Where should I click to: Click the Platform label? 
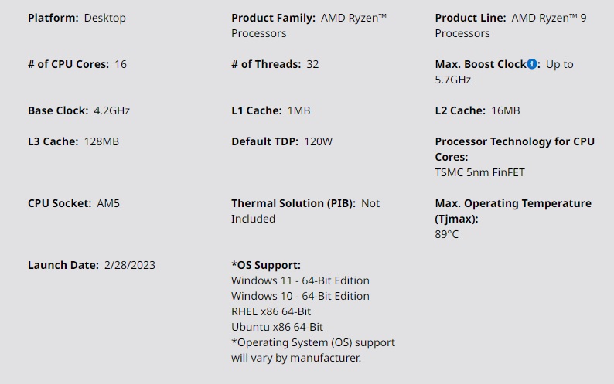[53, 18]
